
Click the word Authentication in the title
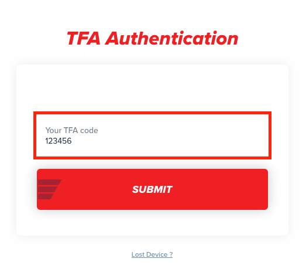[172, 38]
